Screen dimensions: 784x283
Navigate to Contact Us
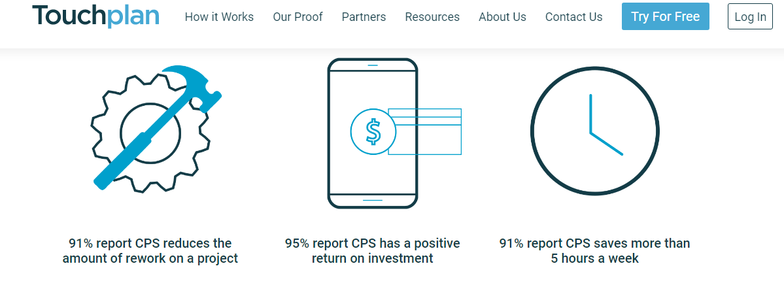coord(573,17)
